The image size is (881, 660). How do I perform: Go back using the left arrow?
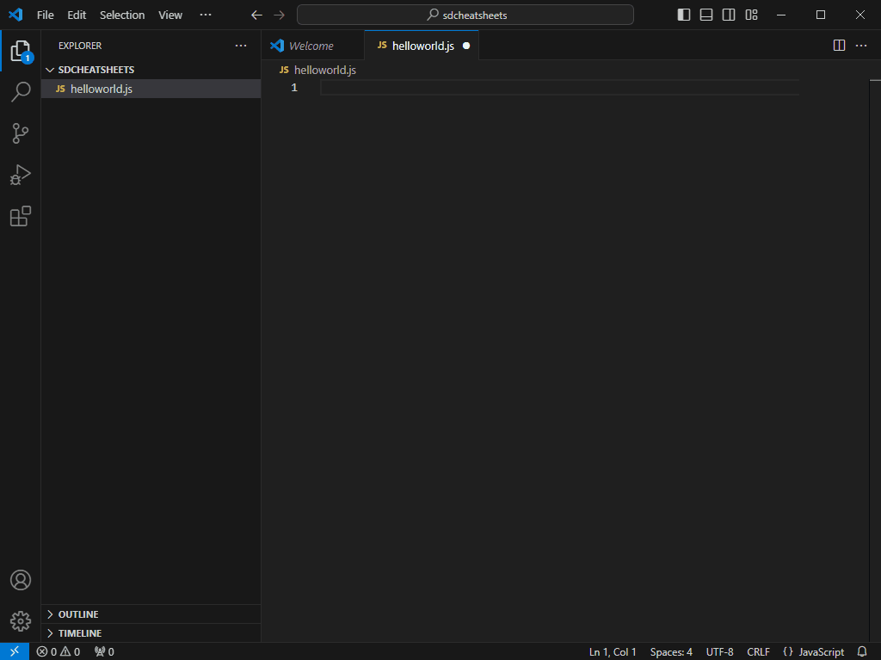click(256, 15)
